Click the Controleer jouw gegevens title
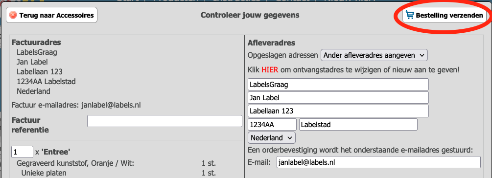This screenshot has height=178, width=492. [x=250, y=15]
